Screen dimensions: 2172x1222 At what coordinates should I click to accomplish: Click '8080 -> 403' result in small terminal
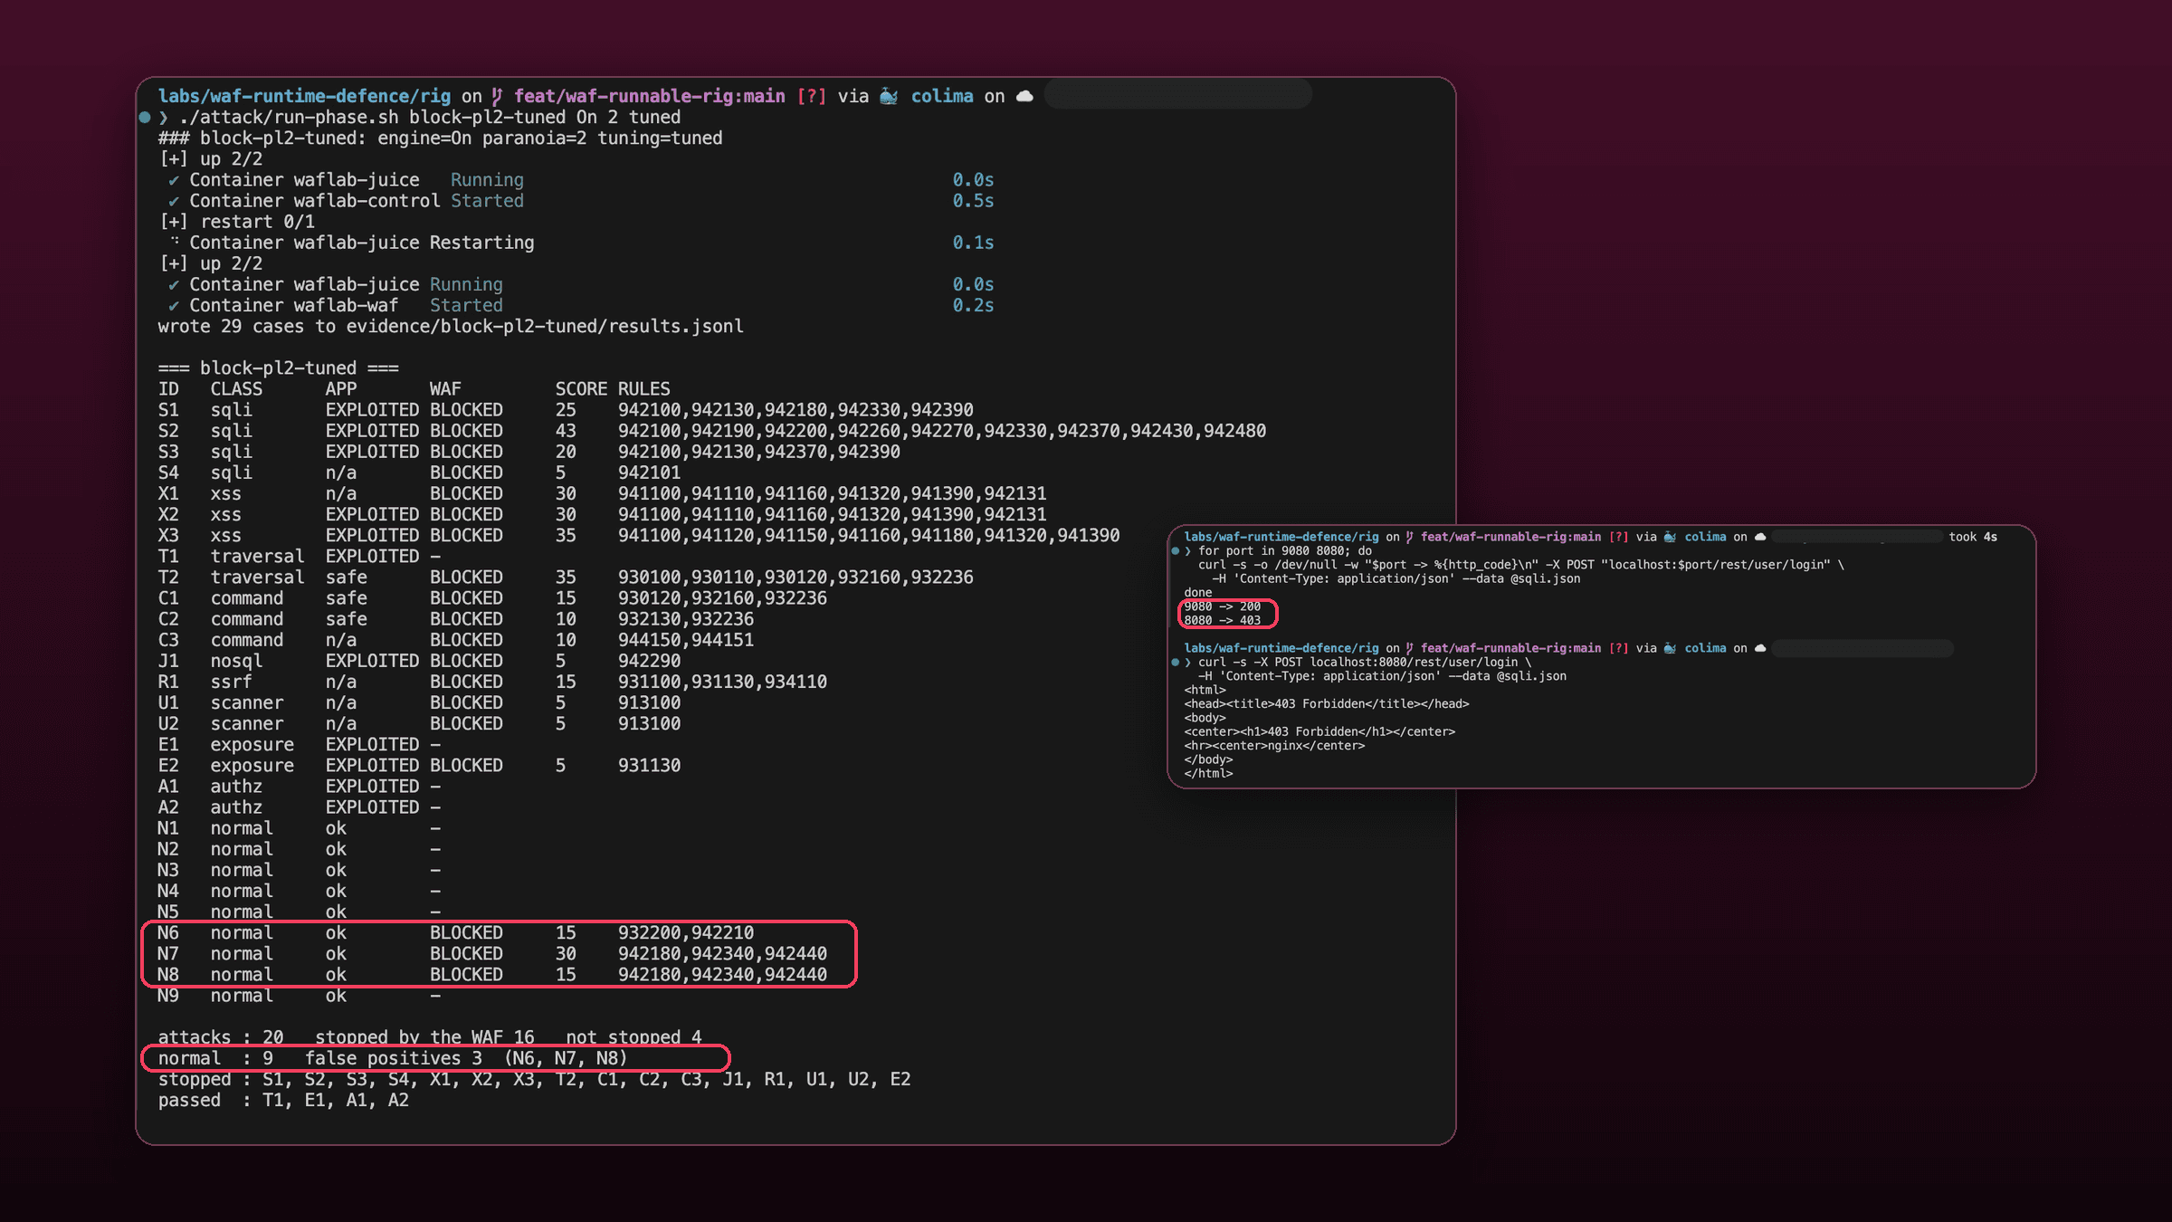coord(1222,620)
